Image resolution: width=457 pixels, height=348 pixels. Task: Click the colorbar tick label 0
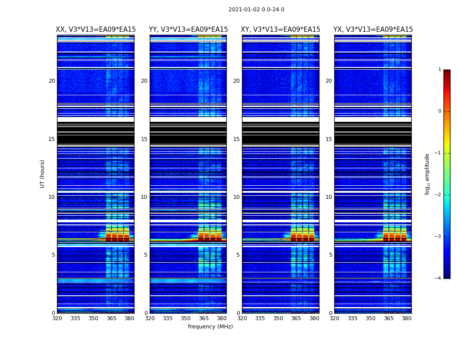[440, 111]
